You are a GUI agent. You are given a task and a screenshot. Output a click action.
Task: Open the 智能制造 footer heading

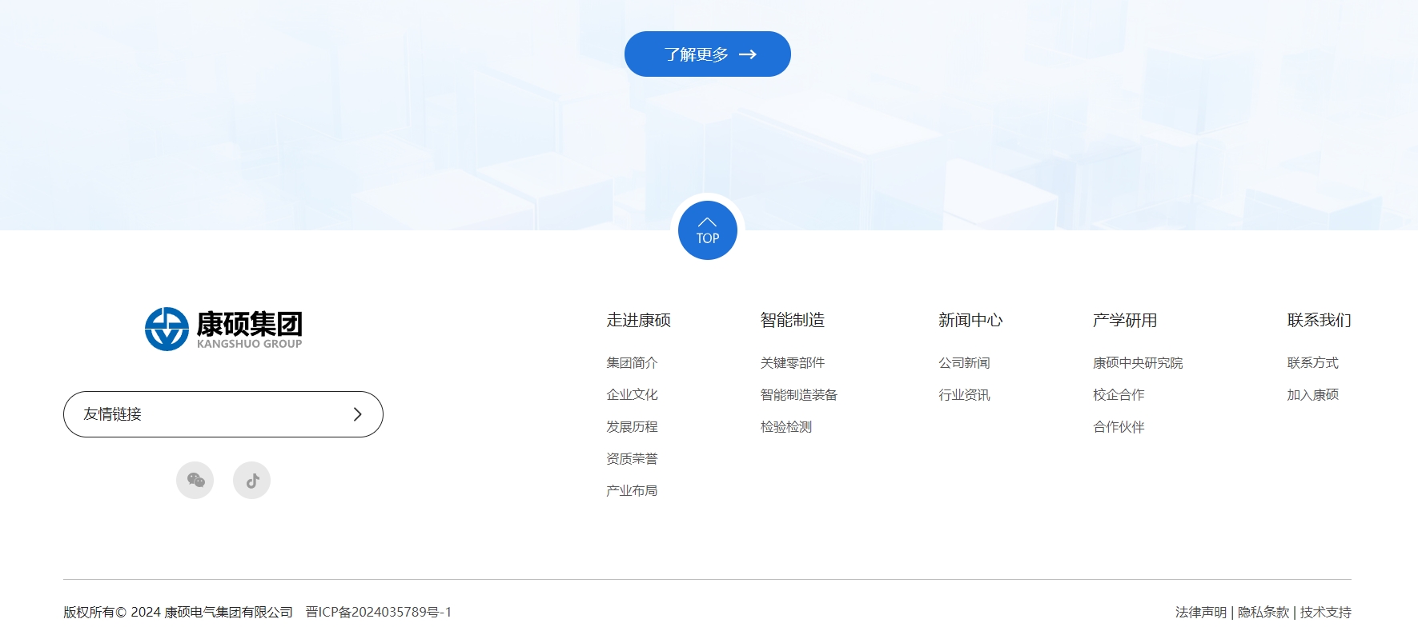coord(793,320)
